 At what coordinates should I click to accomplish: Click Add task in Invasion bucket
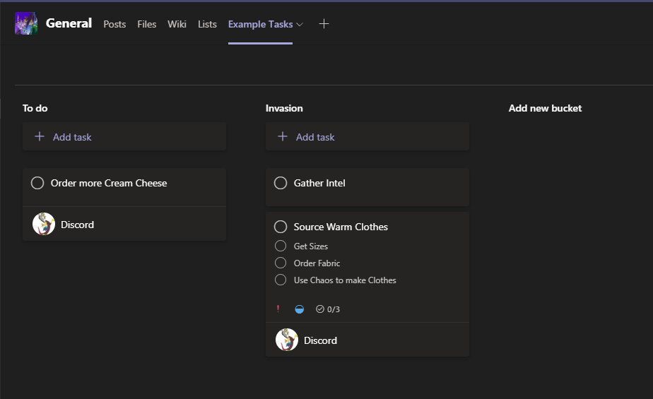(315, 137)
